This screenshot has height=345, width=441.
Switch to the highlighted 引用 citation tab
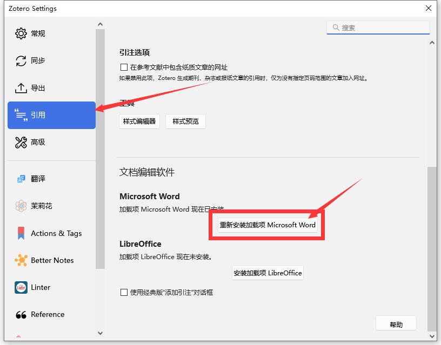pyautogui.click(x=51, y=115)
